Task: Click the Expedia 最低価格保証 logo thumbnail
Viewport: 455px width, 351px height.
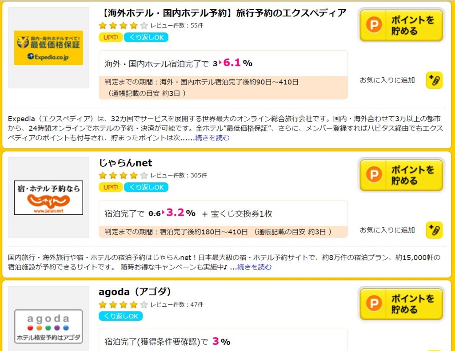Action: (x=48, y=46)
